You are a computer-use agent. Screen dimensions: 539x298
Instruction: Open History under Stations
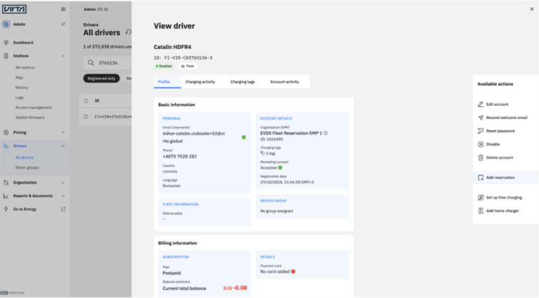tap(22, 87)
